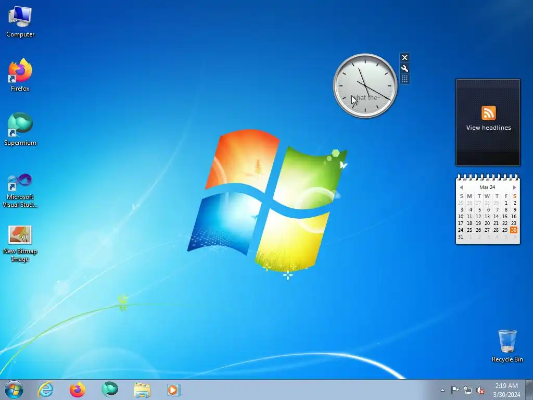Select March 20 in the calendar
Screen dimensions: 533x400
(x=487, y=223)
